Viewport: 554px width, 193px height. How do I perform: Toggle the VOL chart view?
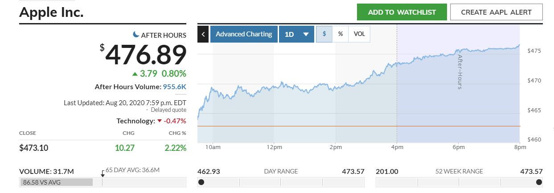click(359, 34)
